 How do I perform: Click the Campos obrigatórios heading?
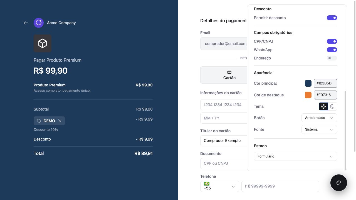coord(273,32)
